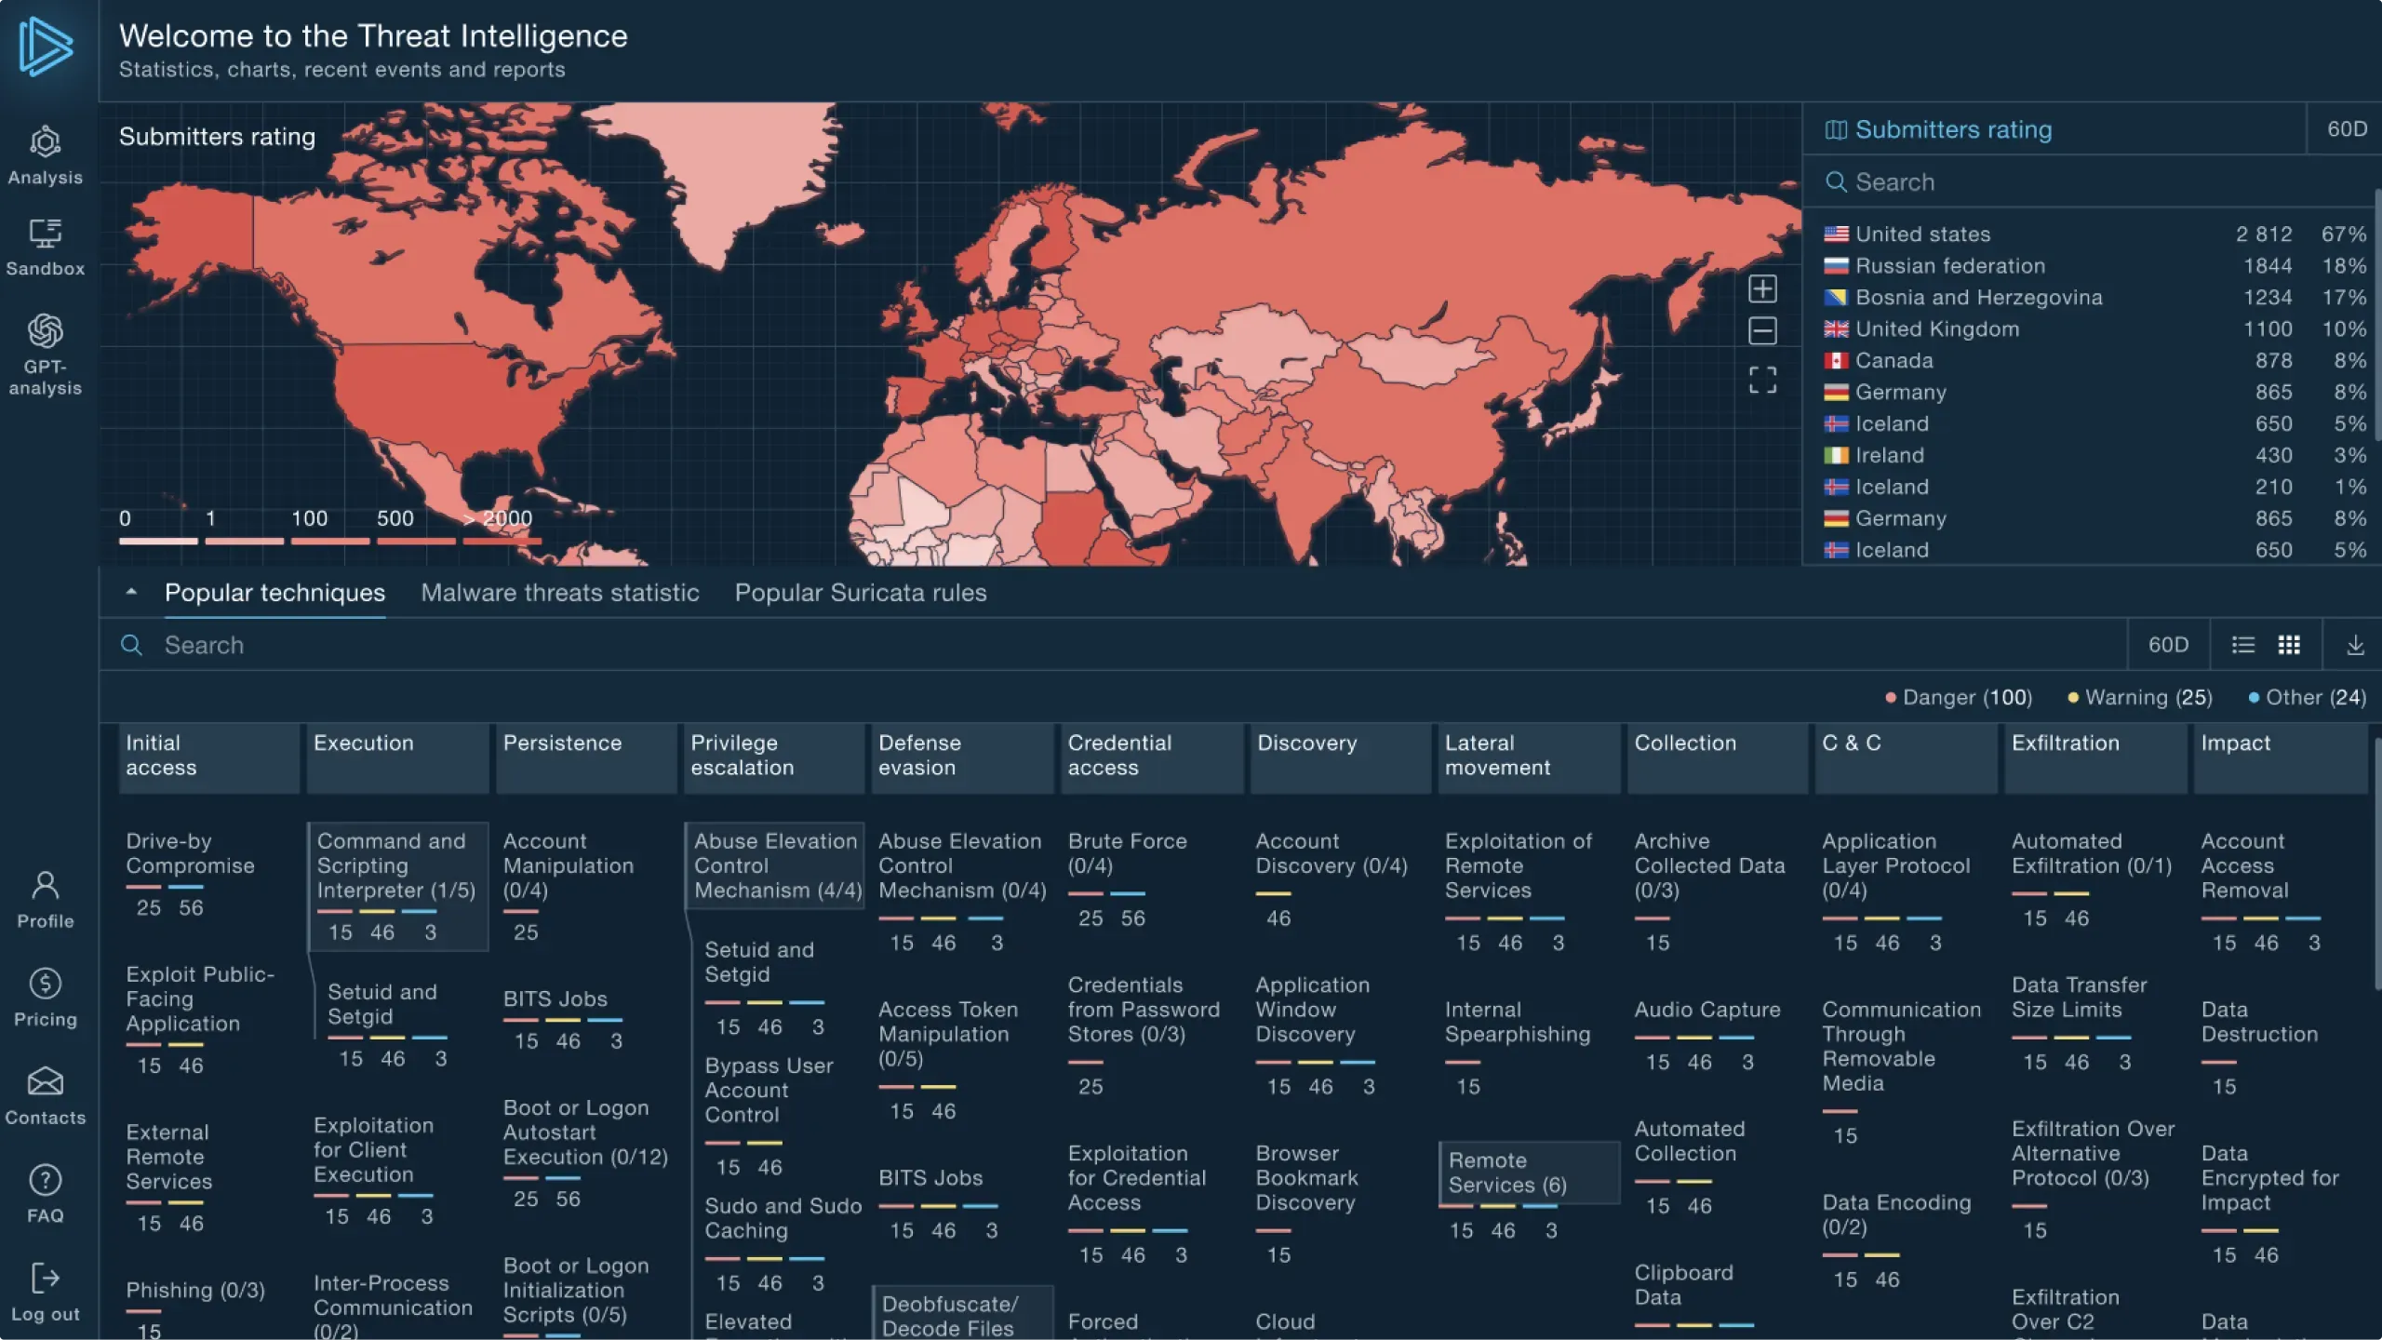The width and height of the screenshot is (2382, 1340).
Task: Collapse the Popular techniques panel arrow
Action: (131, 592)
